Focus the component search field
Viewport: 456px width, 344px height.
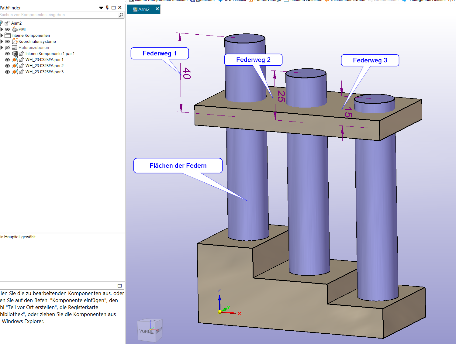click(59, 15)
